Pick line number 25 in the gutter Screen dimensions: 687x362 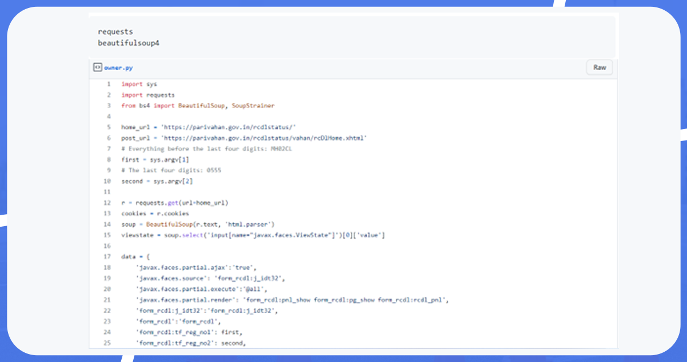(107, 343)
